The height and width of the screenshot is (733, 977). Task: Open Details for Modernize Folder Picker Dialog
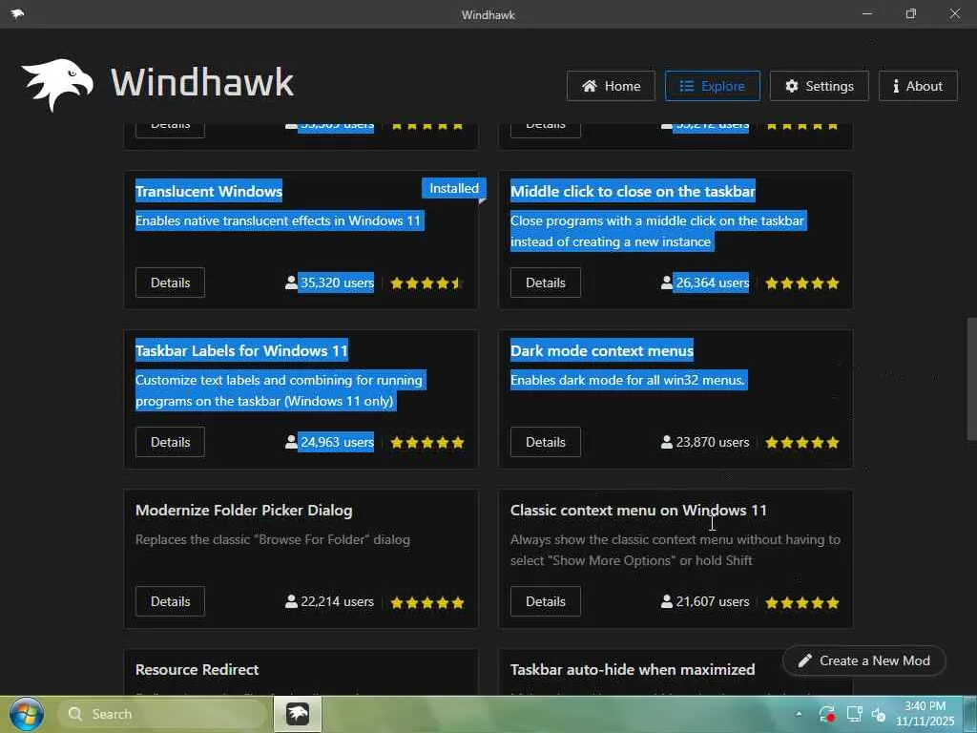pos(170,601)
